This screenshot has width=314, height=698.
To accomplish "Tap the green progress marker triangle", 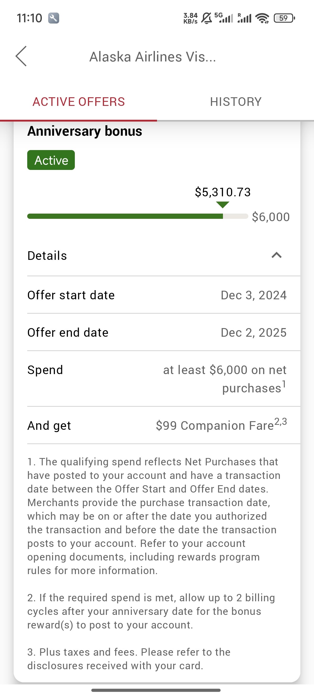I will [223, 205].
